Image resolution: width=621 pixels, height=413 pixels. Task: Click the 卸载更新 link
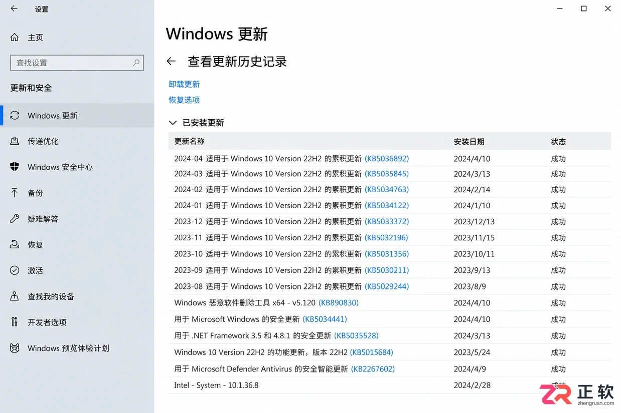[184, 84]
